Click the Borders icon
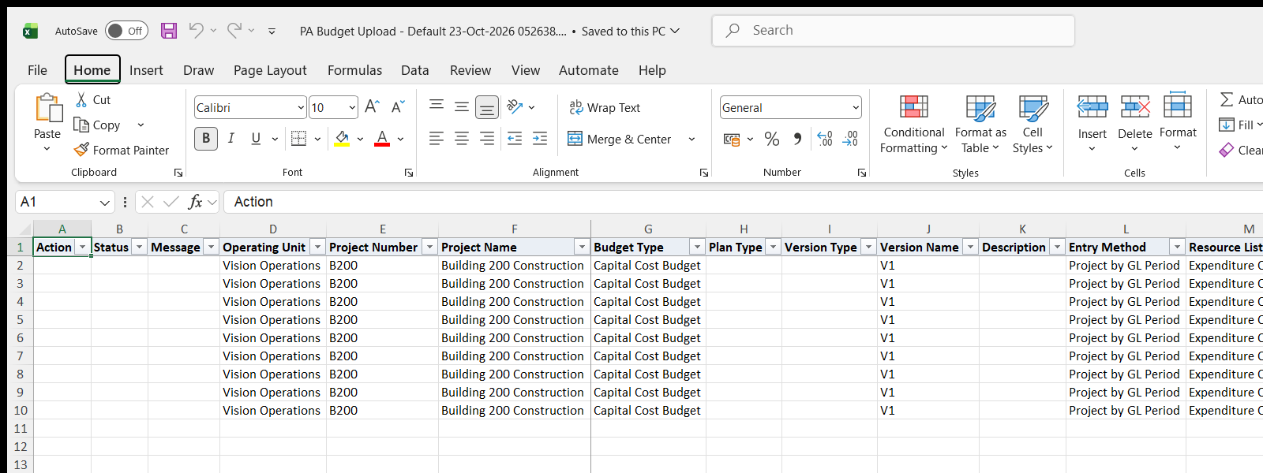Screen dimensions: 1263x473 298,139
